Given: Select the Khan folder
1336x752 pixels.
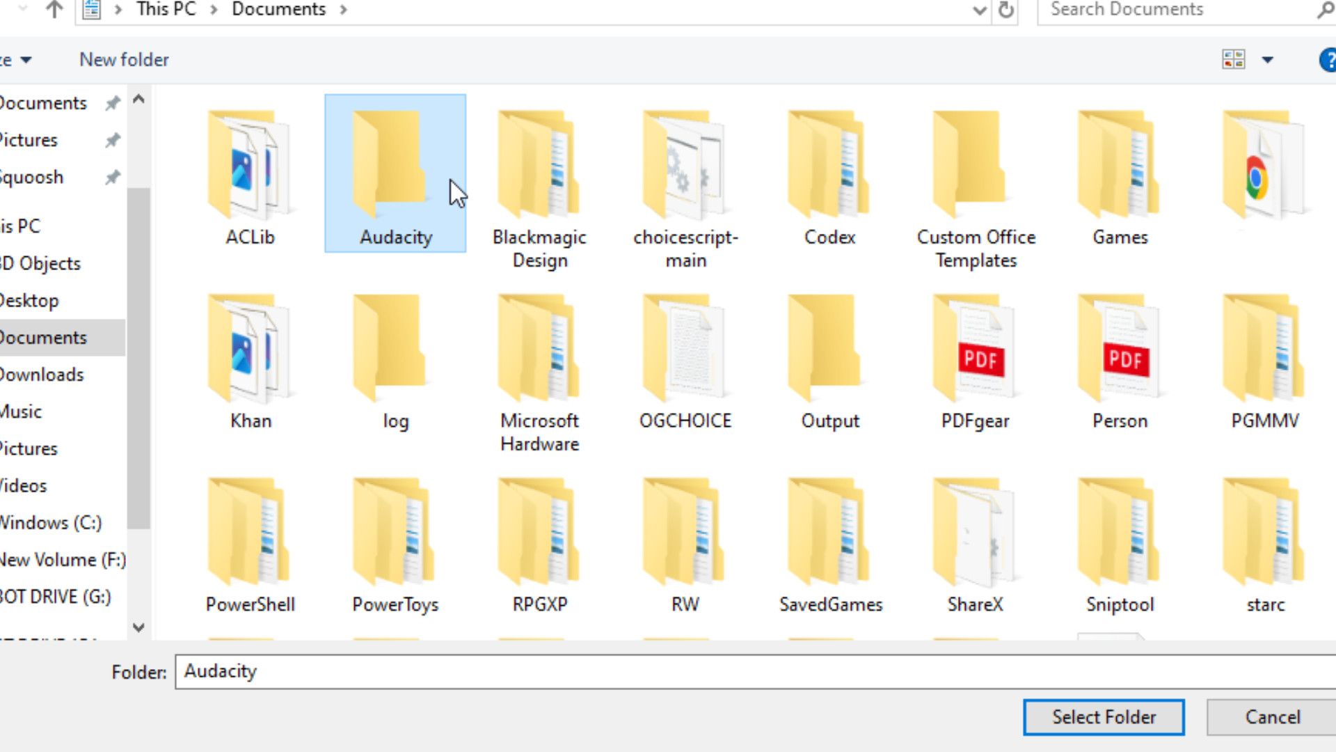Looking at the screenshot, I should pos(250,362).
